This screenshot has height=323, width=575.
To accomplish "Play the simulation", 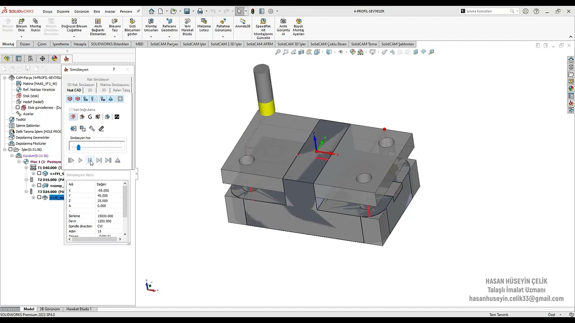I will point(80,160).
